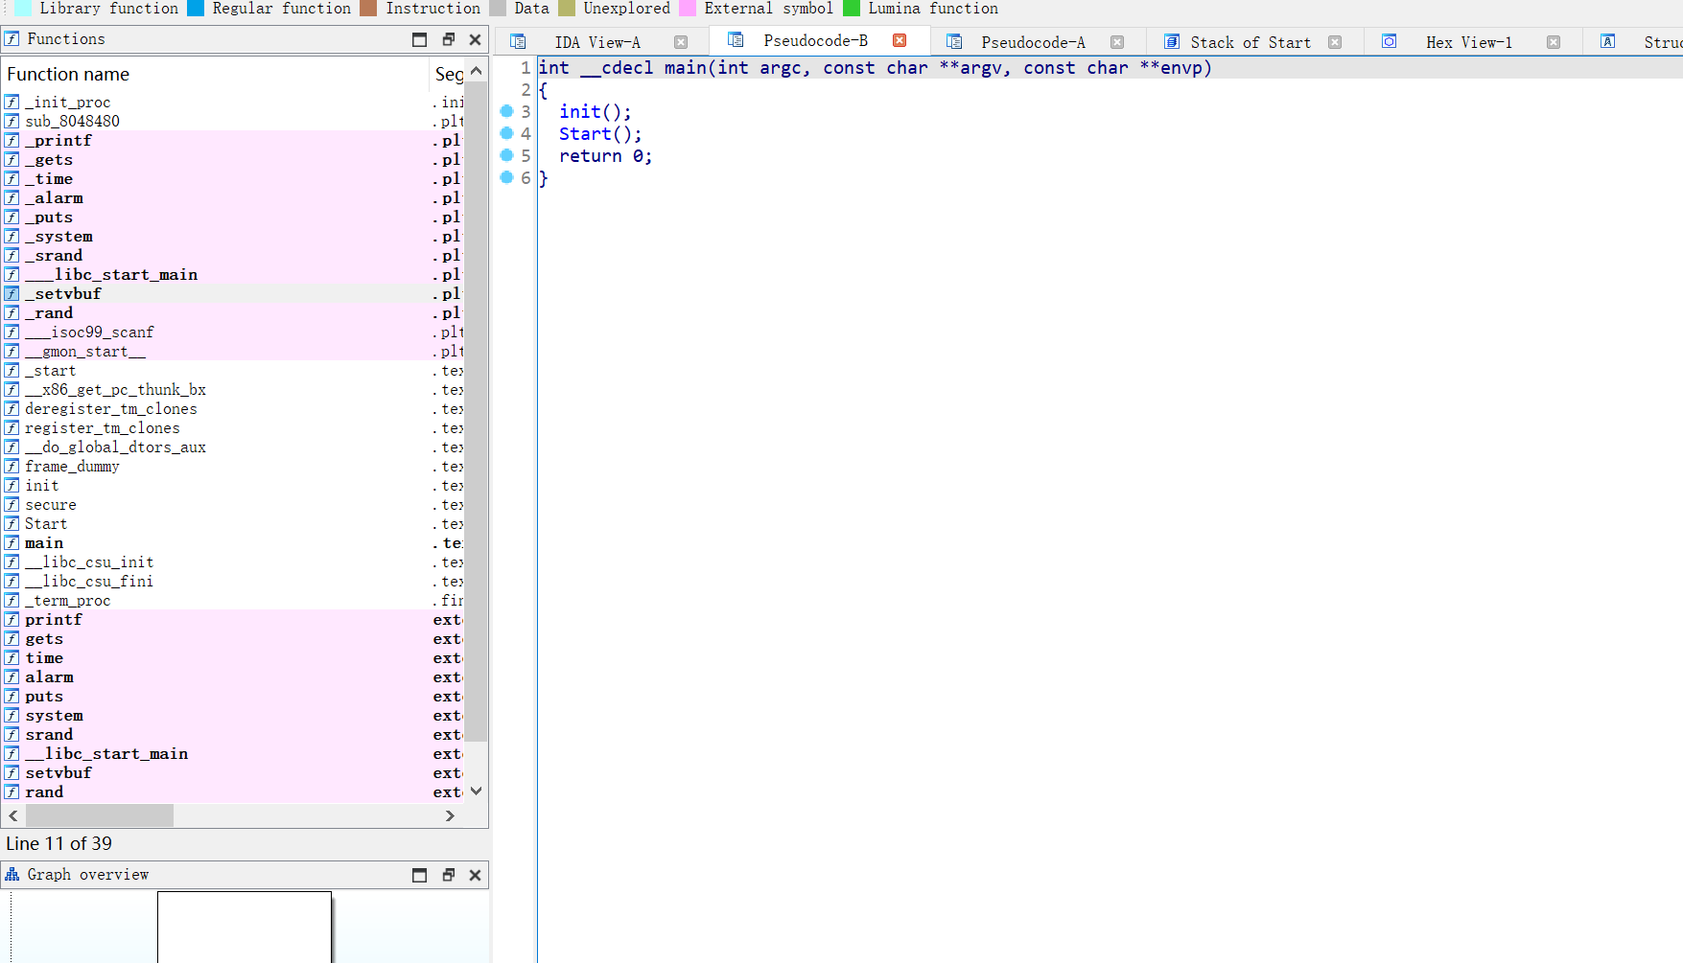Click the horizontal scrollbar right arrow
The image size is (1683, 963).
click(x=450, y=815)
